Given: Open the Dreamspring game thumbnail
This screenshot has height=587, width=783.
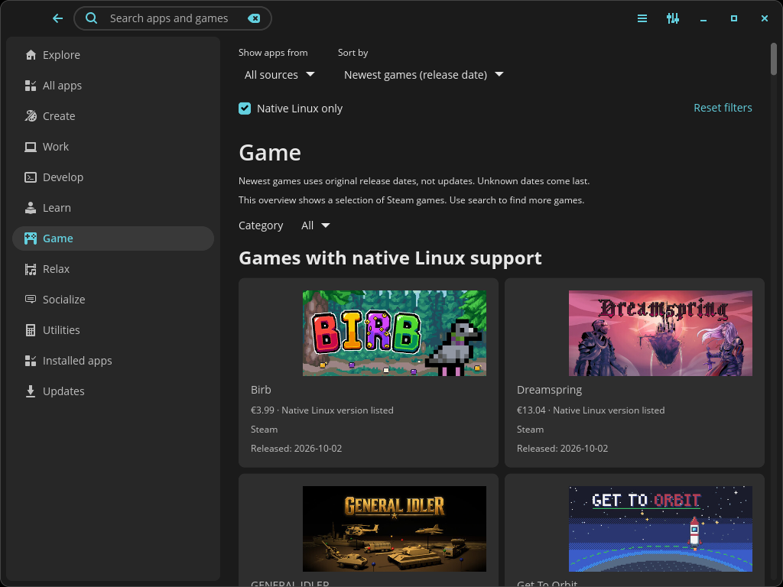Looking at the screenshot, I should pos(660,333).
